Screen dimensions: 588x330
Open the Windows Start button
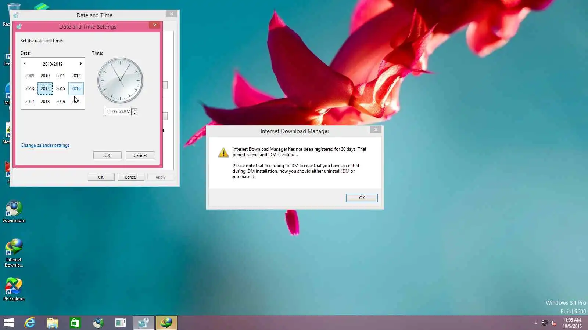[x=8, y=323]
